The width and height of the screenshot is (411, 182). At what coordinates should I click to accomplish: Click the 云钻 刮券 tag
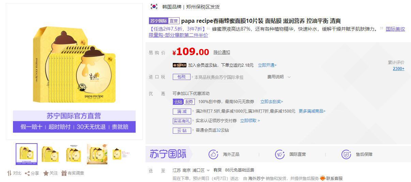coord(184,102)
